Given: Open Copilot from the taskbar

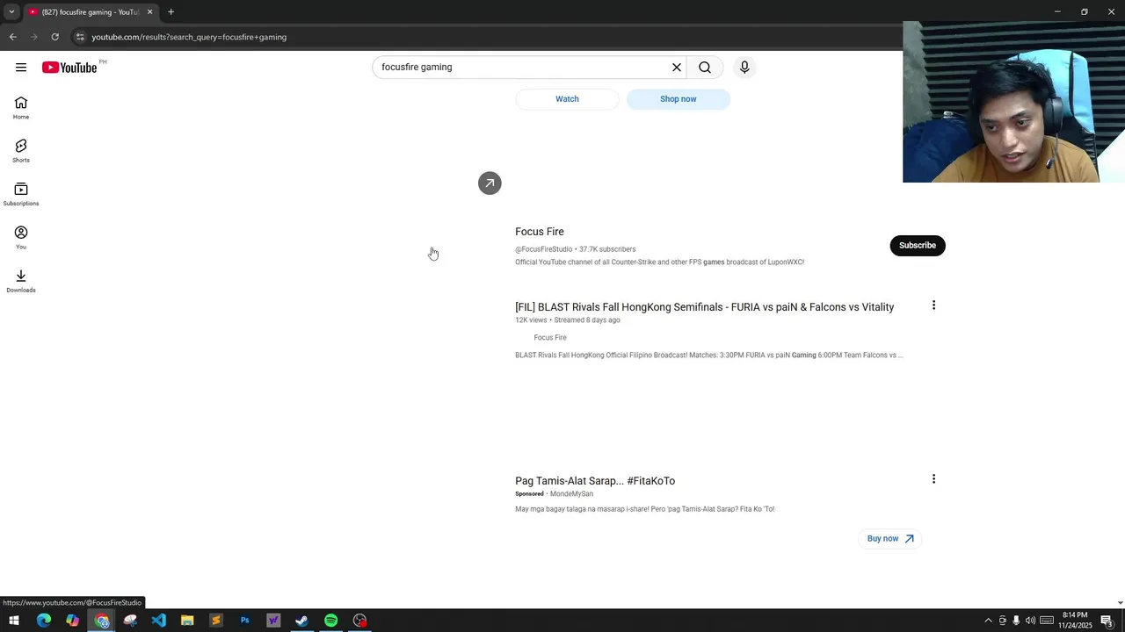Looking at the screenshot, I should coord(73,621).
